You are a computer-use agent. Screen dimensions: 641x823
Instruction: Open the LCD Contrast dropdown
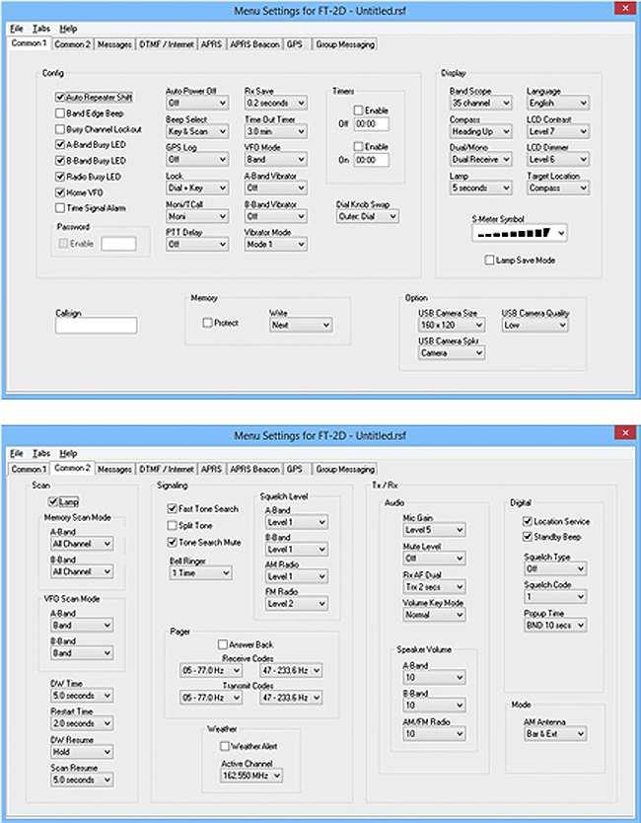click(x=558, y=131)
